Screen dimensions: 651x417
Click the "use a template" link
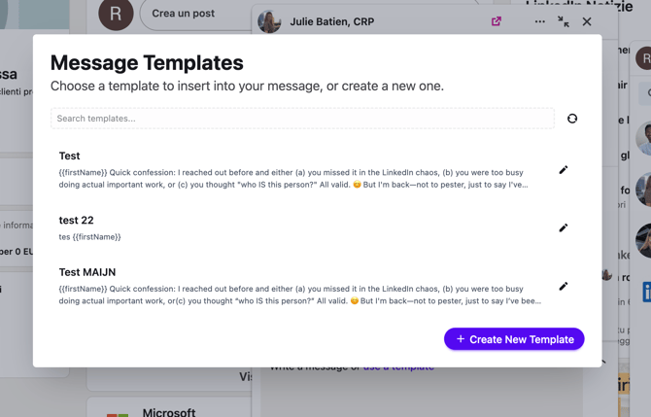coord(398,367)
